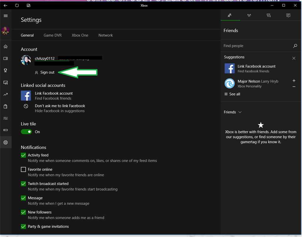
Task: Select the Achievements trophy icon
Action: (x=5, y=70)
